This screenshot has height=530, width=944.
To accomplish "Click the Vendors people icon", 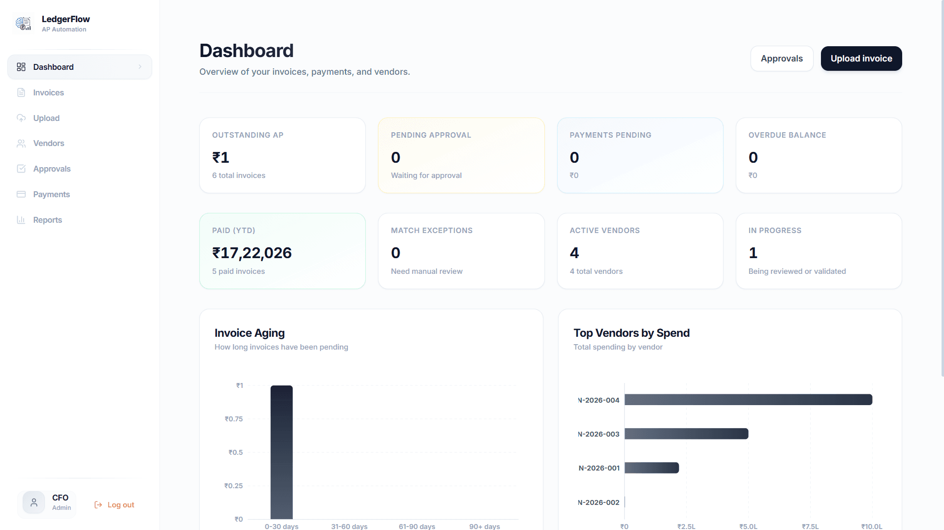I will pyautogui.click(x=21, y=143).
